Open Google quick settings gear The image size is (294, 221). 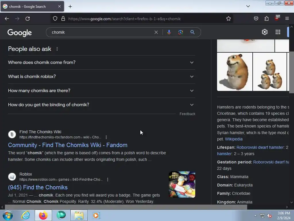[264, 32]
